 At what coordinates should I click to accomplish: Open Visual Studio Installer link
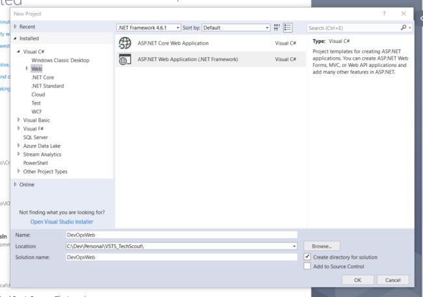point(62,222)
